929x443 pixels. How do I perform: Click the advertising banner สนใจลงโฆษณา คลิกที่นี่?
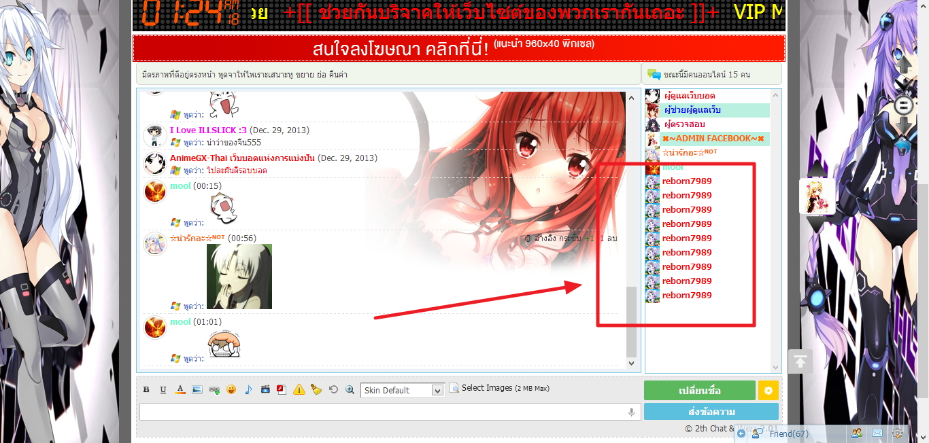coord(459,48)
